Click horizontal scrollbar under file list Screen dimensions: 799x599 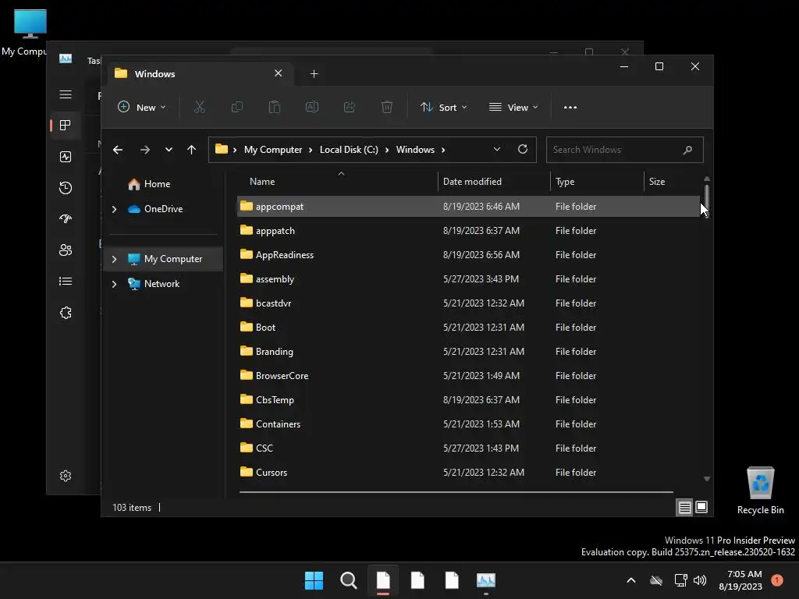pos(456,492)
